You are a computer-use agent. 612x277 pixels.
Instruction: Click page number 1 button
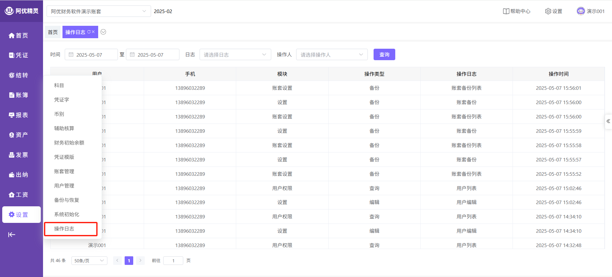(129, 261)
